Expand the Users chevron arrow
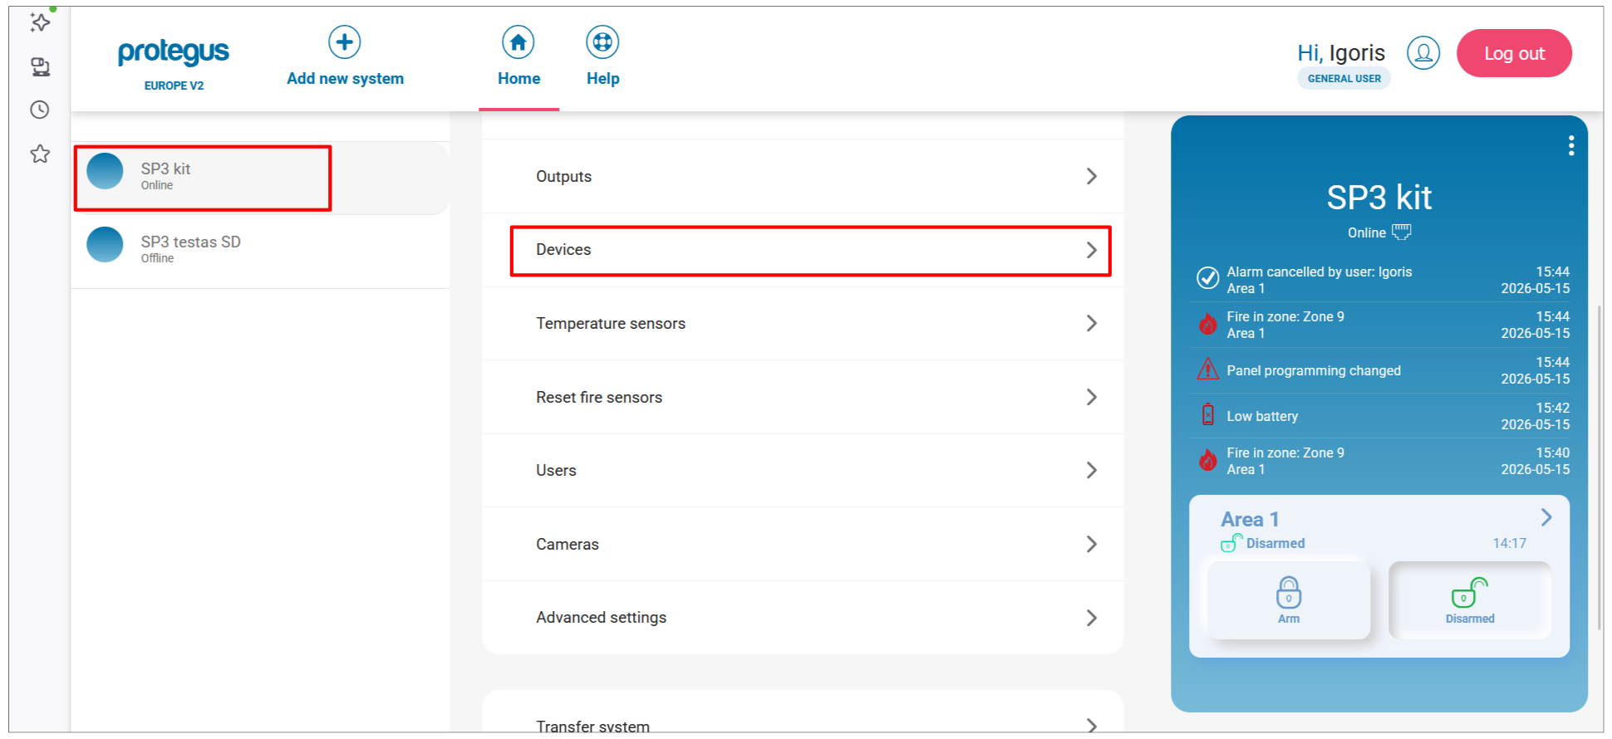This screenshot has width=1612, height=739. (x=1092, y=470)
